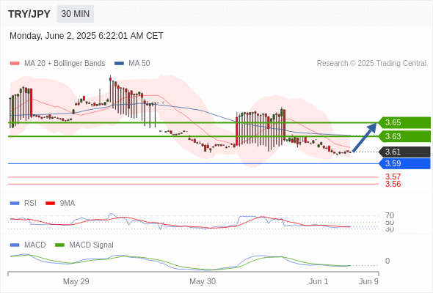The image size is (433, 293).
Task: Select the green 3.65 resistance price tag
Action: (x=404, y=122)
